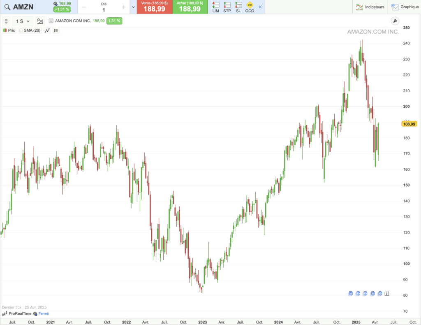
Task: Click the Dernier tick : 25 Avr. 2025 text
Action: (24, 307)
